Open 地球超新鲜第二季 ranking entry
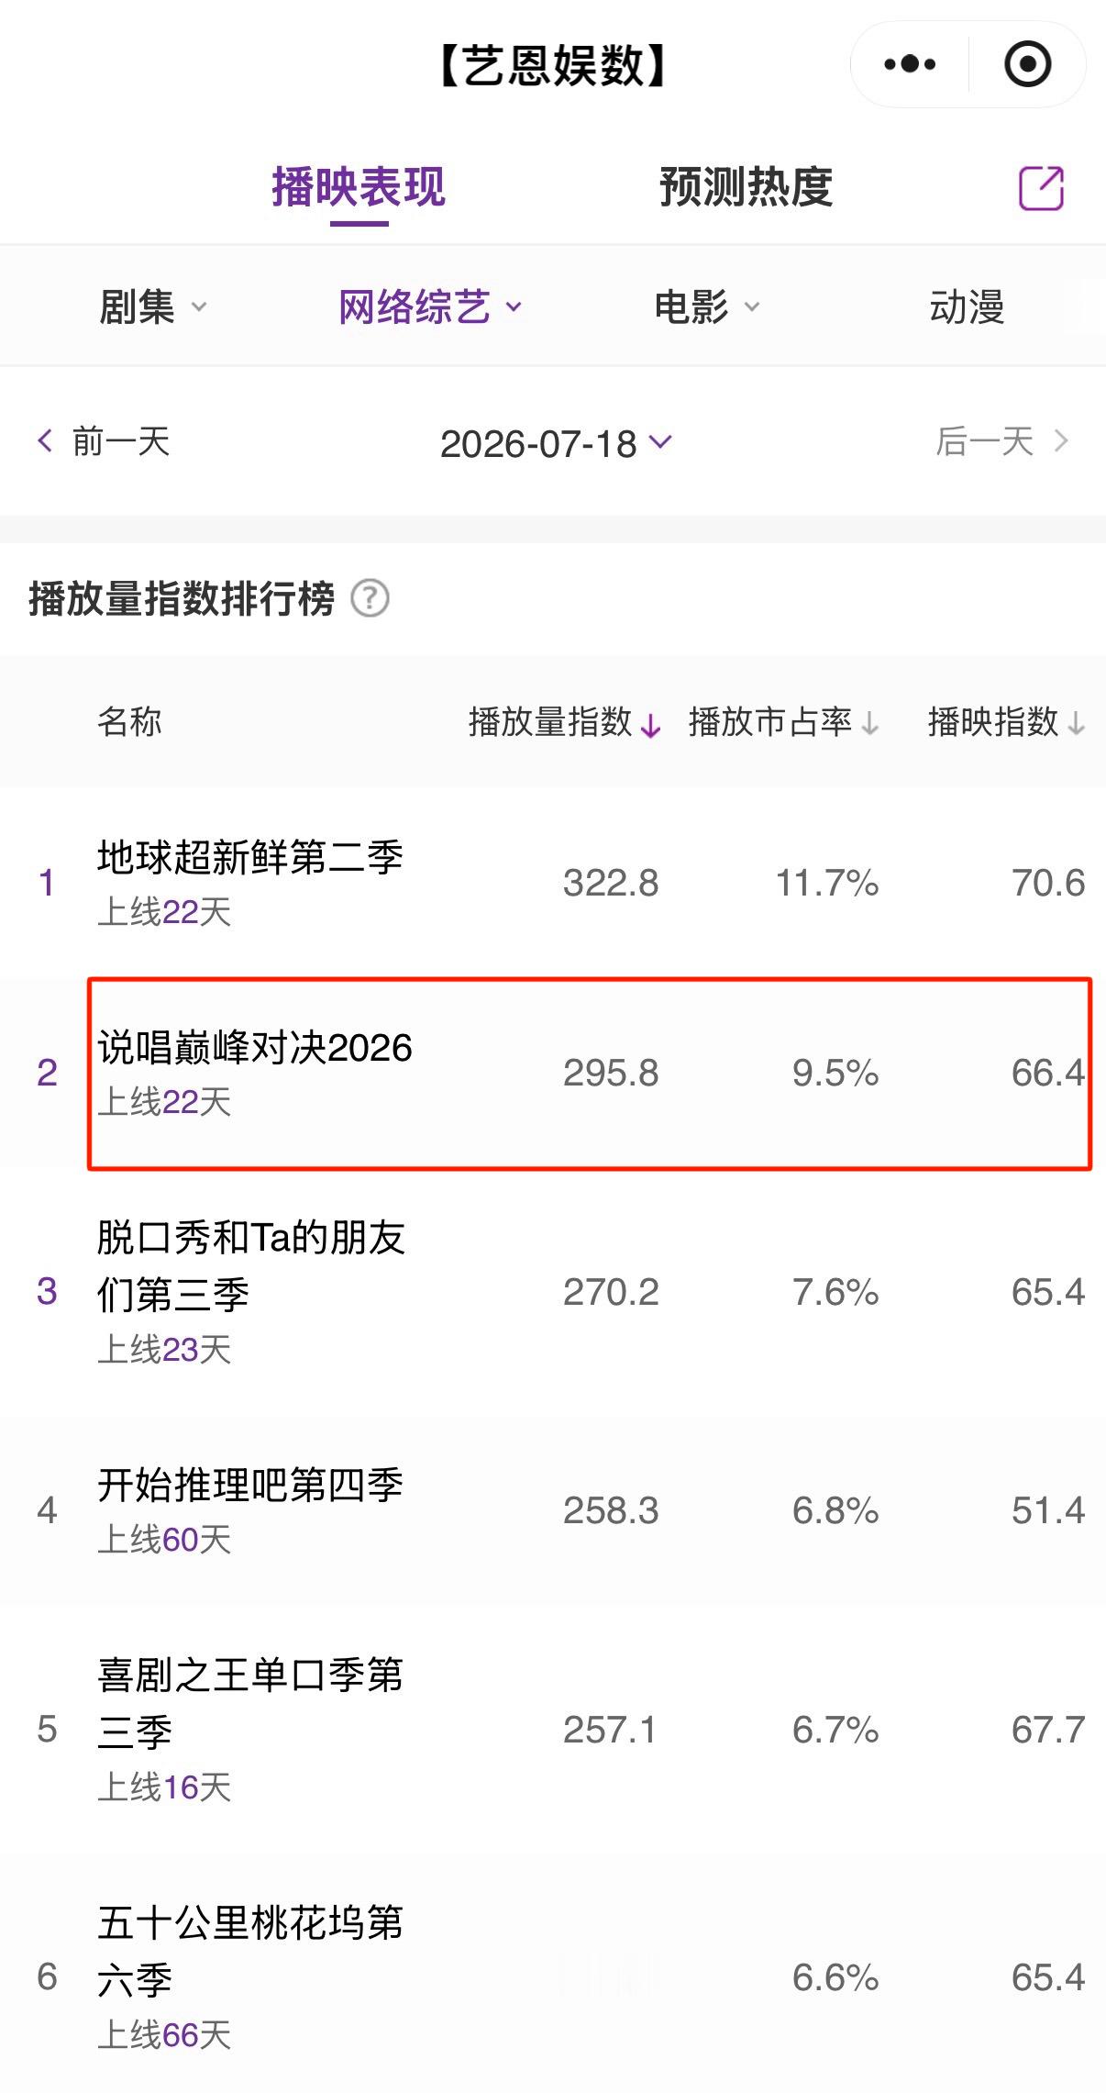The image size is (1106, 2093). [553, 883]
